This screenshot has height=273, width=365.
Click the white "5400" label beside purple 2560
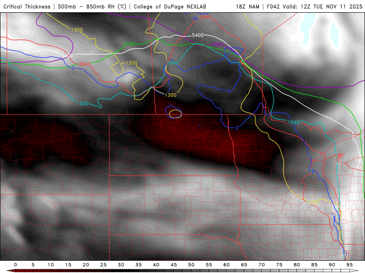[198, 35]
